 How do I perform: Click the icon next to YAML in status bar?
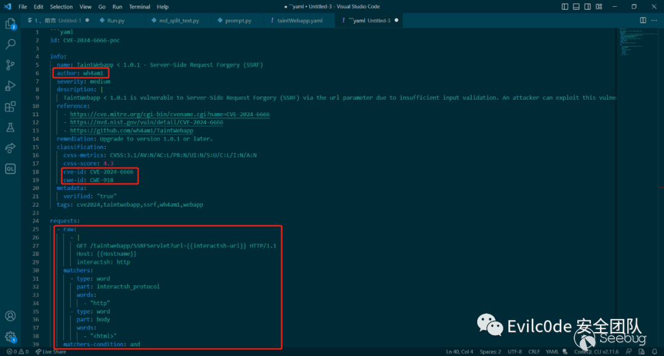pos(565,352)
